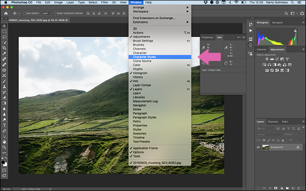Open the Normal blend mode dropdown

(269, 134)
